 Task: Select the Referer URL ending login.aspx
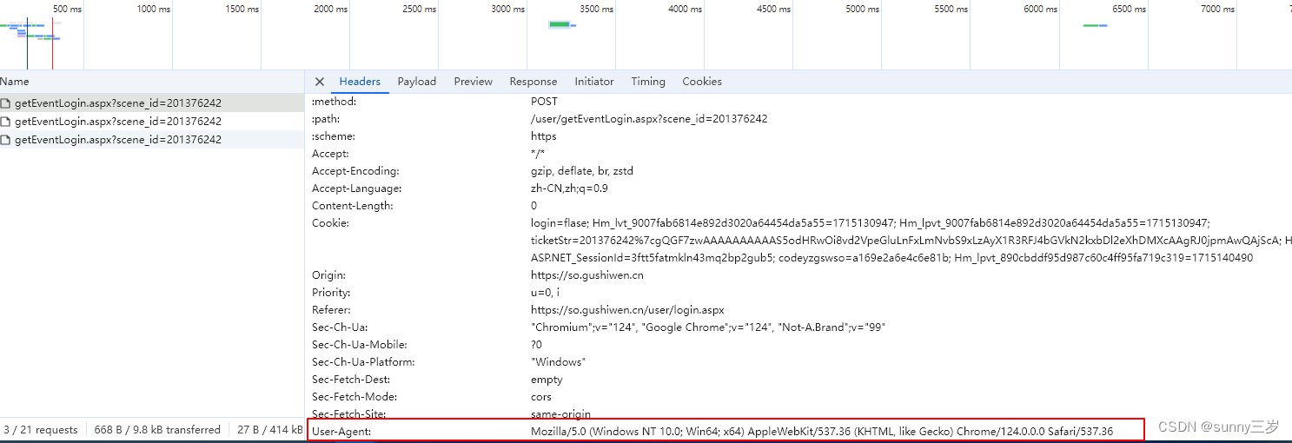click(x=627, y=310)
